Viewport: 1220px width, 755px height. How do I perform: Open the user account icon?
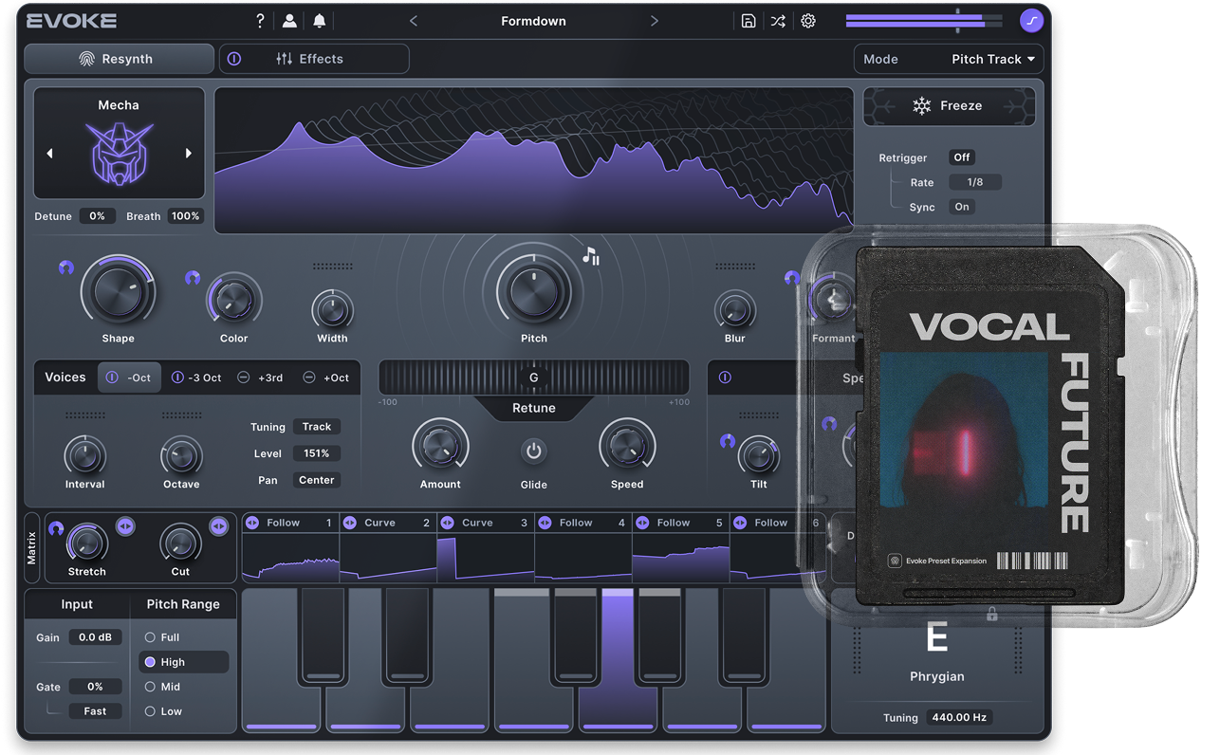point(289,21)
